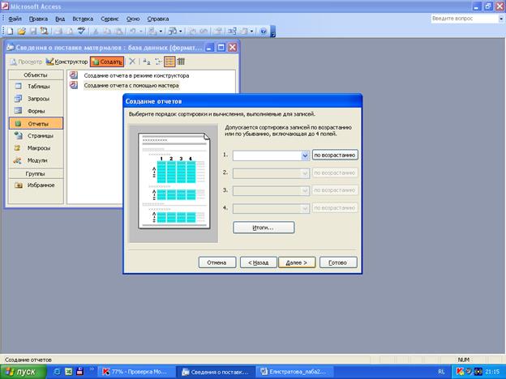The height and width of the screenshot is (379, 506).
Task: Switch to details list view icon
Action: [181, 62]
